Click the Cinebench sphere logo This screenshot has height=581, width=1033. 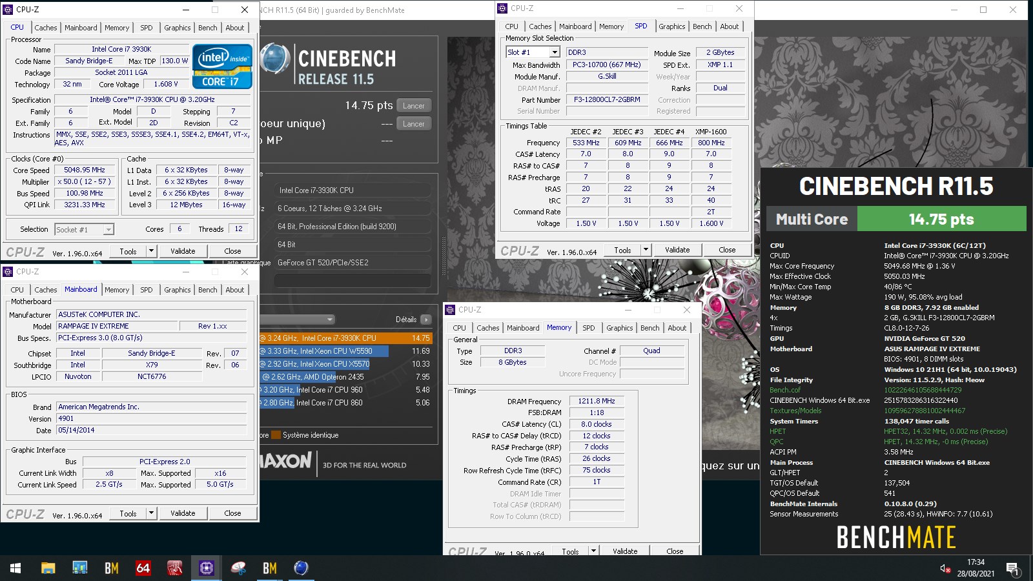[x=274, y=60]
